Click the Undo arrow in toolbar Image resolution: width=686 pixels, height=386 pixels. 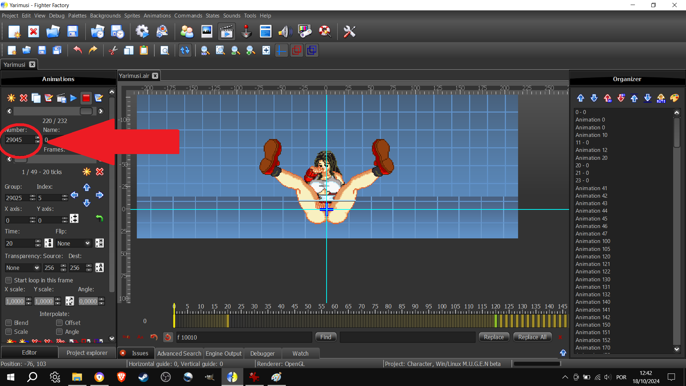pos(78,50)
